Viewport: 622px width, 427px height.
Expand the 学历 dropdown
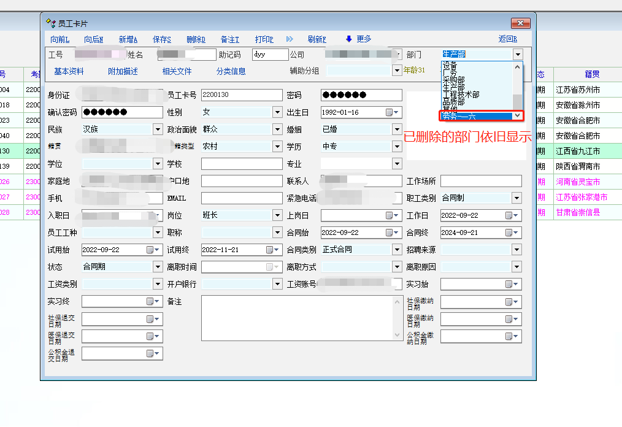(397, 147)
